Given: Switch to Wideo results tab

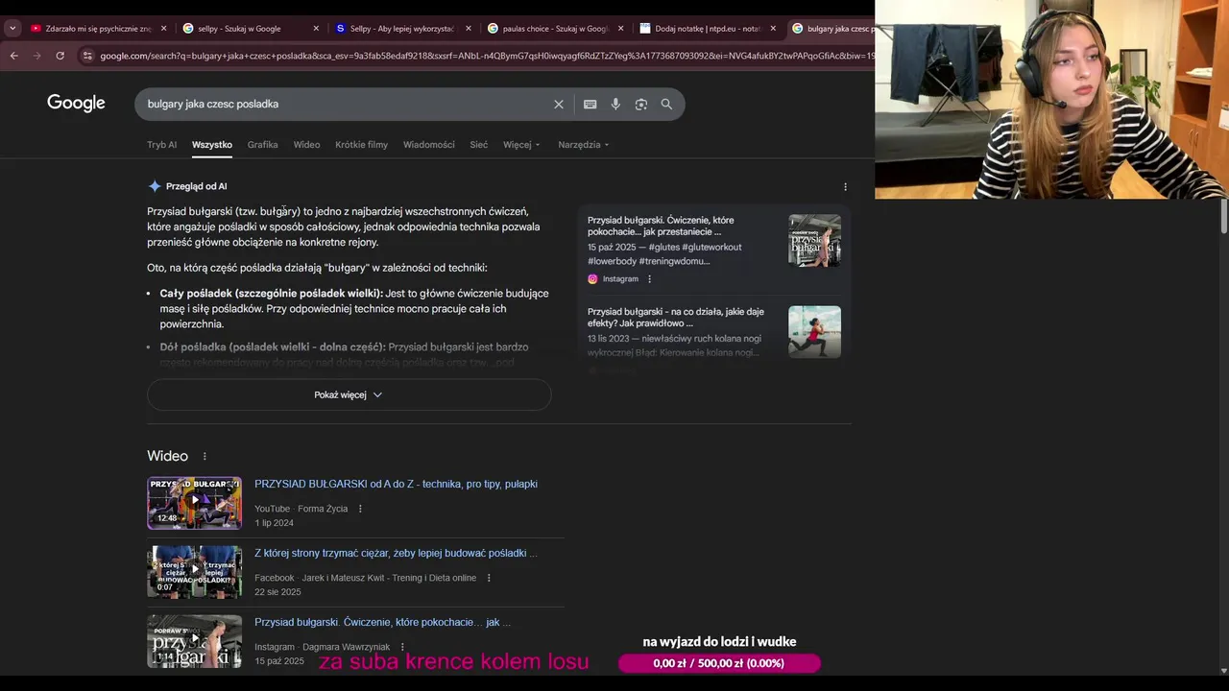Looking at the screenshot, I should [306, 145].
